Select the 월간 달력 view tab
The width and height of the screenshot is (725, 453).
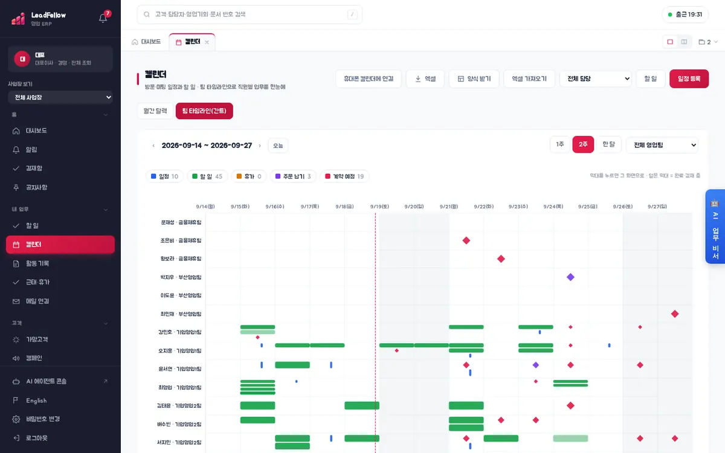pyautogui.click(x=155, y=111)
